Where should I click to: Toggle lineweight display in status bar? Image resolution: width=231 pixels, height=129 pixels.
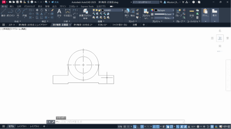(x=164, y=126)
